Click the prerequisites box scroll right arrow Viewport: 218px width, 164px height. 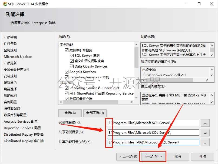pyautogui.click(x=207, y=80)
